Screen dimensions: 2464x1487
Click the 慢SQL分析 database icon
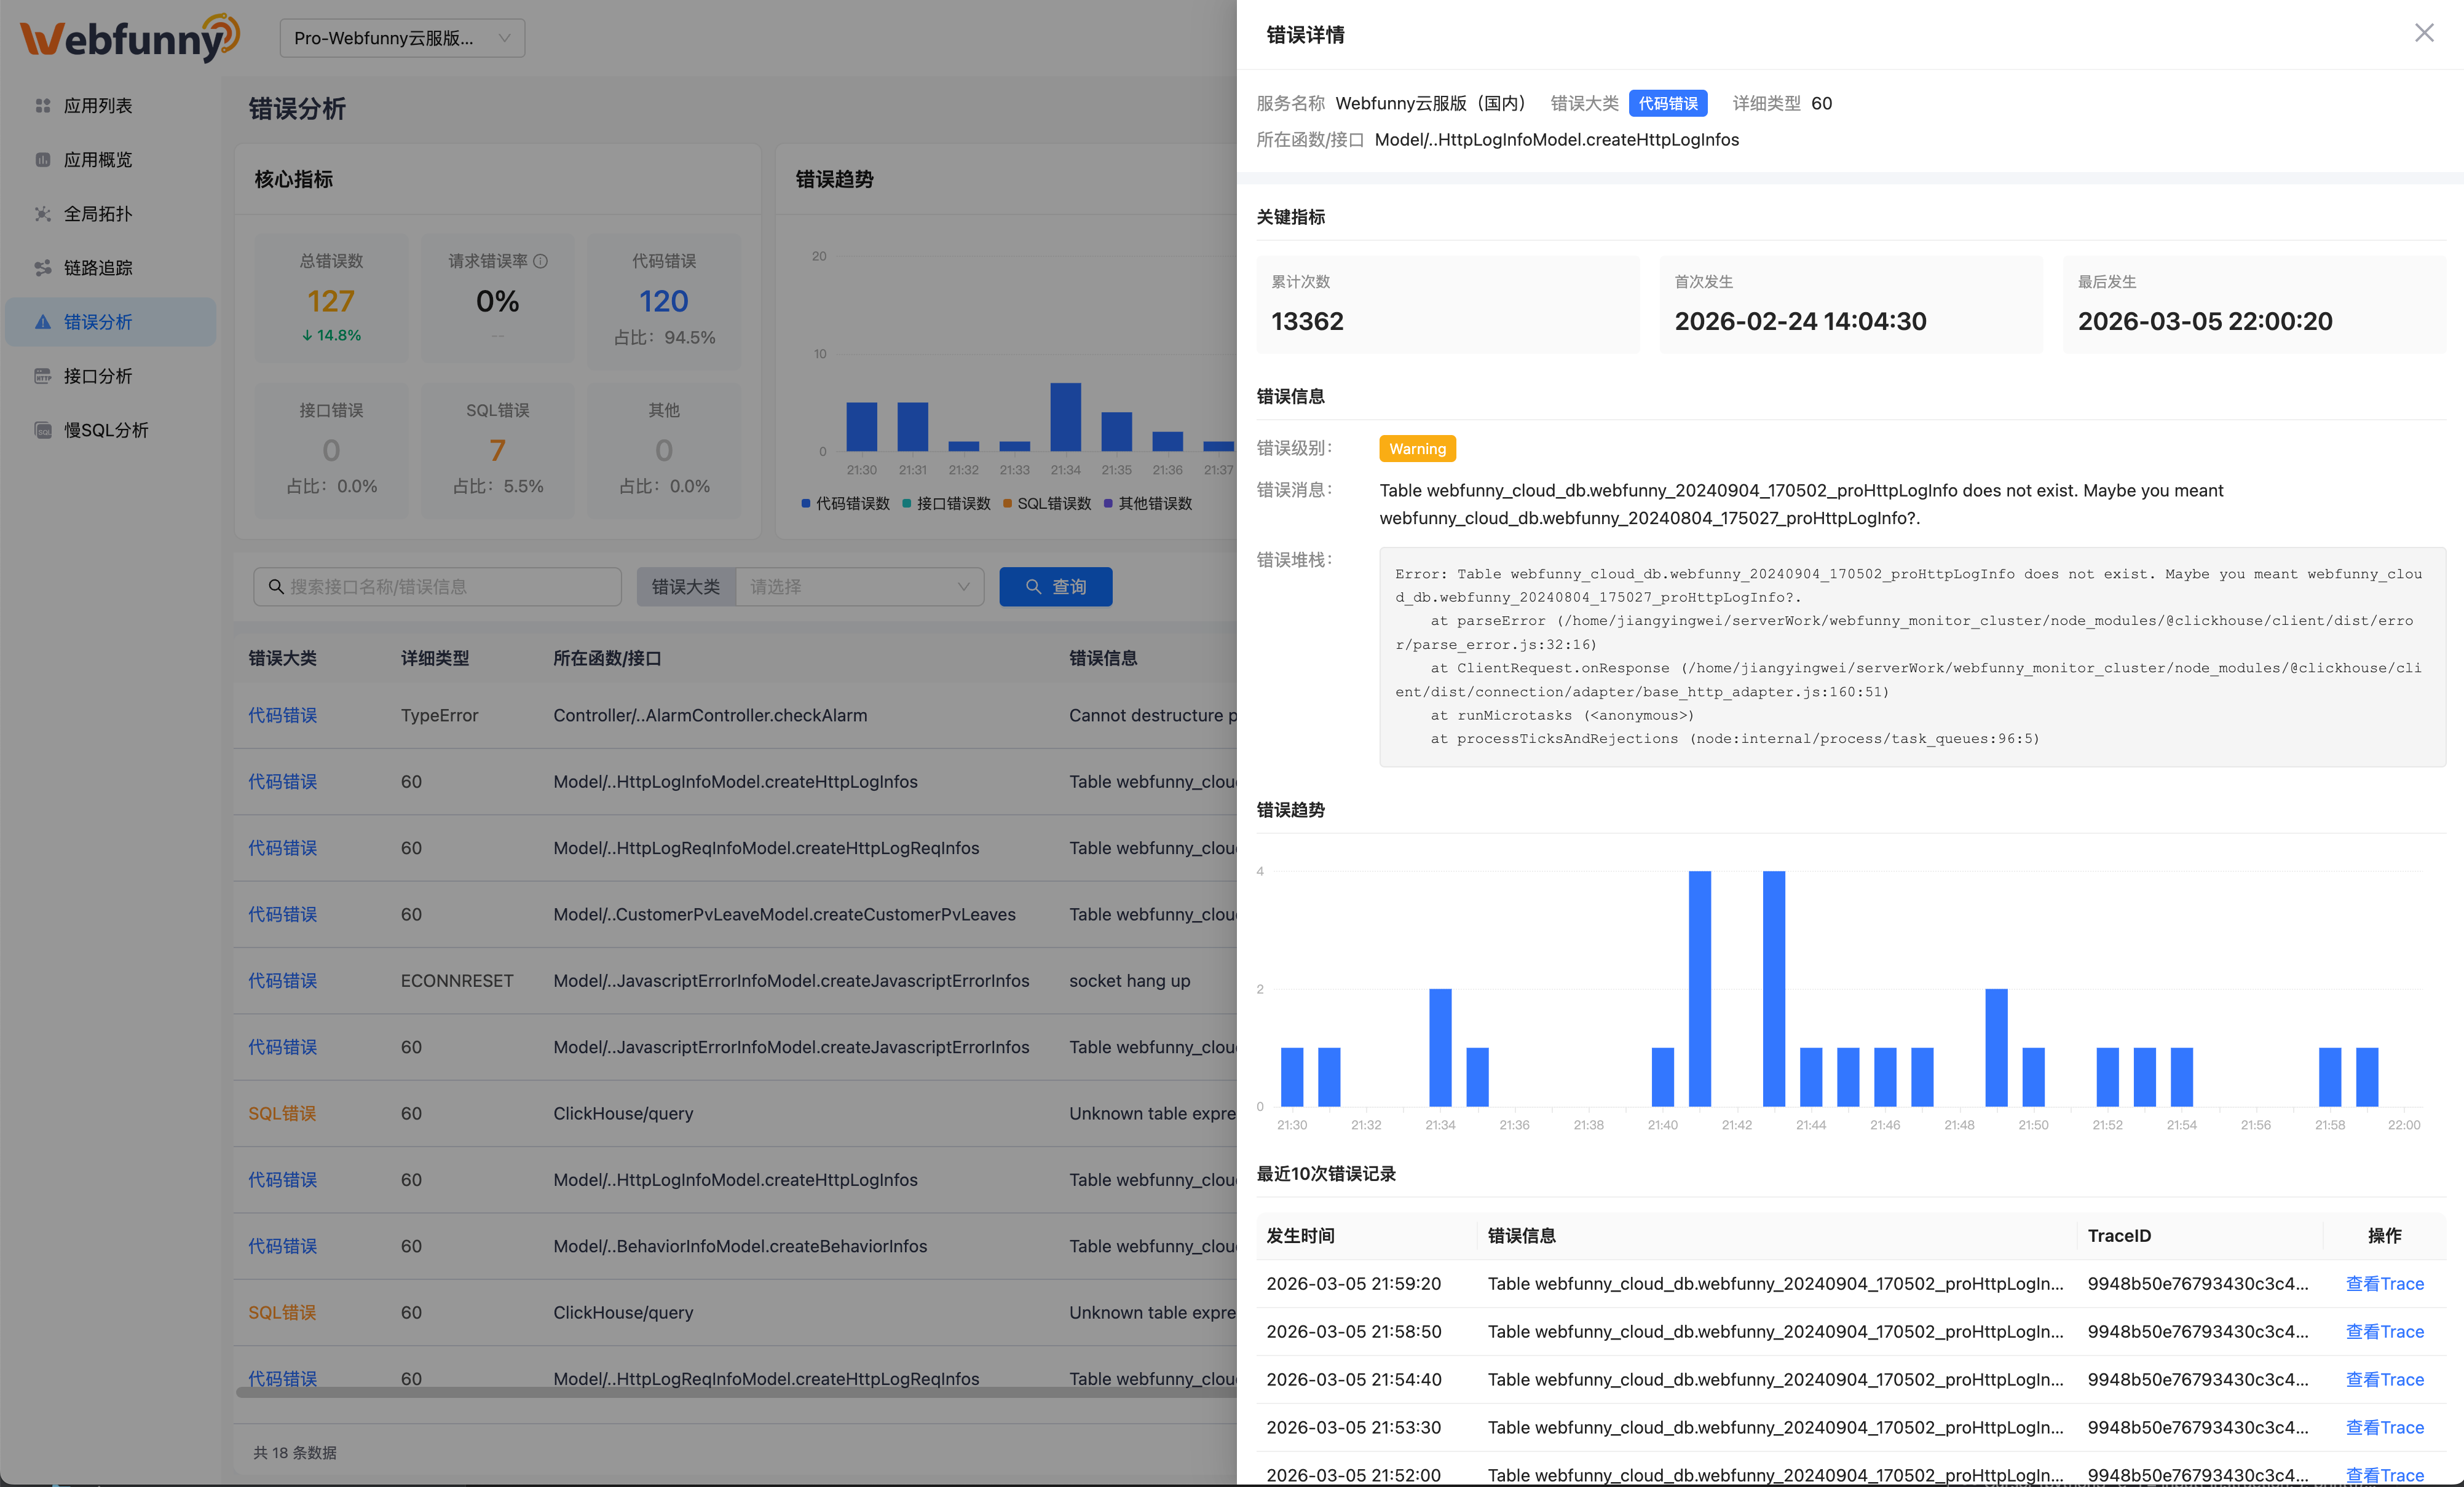pyautogui.click(x=42, y=430)
